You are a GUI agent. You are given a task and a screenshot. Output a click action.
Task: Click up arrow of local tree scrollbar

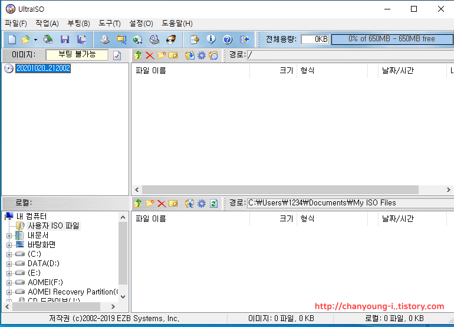pos(123,217)
